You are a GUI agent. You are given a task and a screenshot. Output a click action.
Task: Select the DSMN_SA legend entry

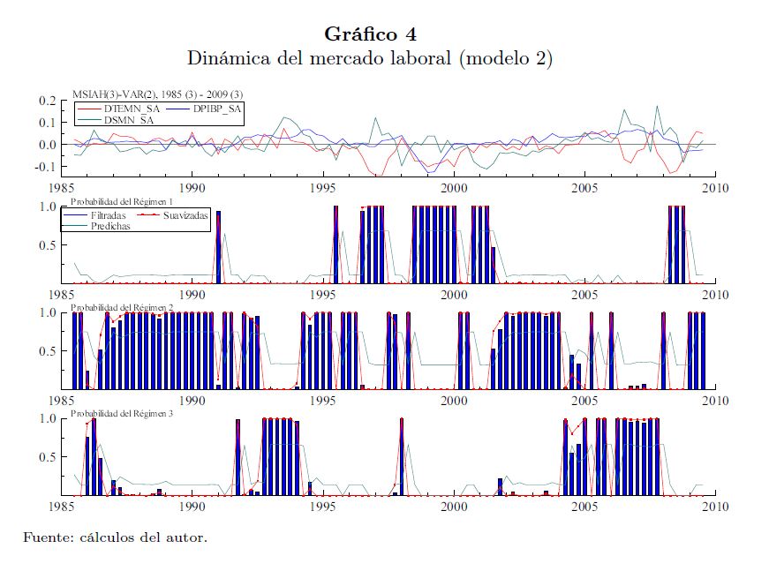point(129,119)
